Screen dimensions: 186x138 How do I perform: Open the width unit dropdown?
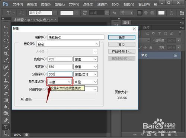[86, 59]
